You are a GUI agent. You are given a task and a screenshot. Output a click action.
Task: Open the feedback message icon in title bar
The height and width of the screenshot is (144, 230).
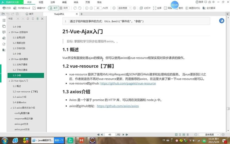pyautogui.click(x=206, y=2)
